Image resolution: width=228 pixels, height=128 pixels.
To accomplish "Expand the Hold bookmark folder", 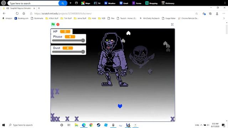I will 92,18.
